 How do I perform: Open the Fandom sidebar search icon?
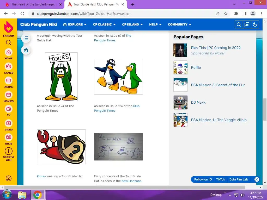coord(9,42)
